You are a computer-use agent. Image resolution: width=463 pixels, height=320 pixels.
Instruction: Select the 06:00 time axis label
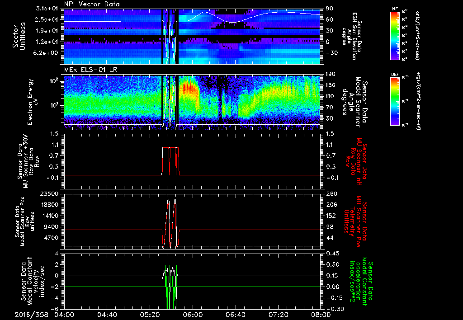(192, 315)
